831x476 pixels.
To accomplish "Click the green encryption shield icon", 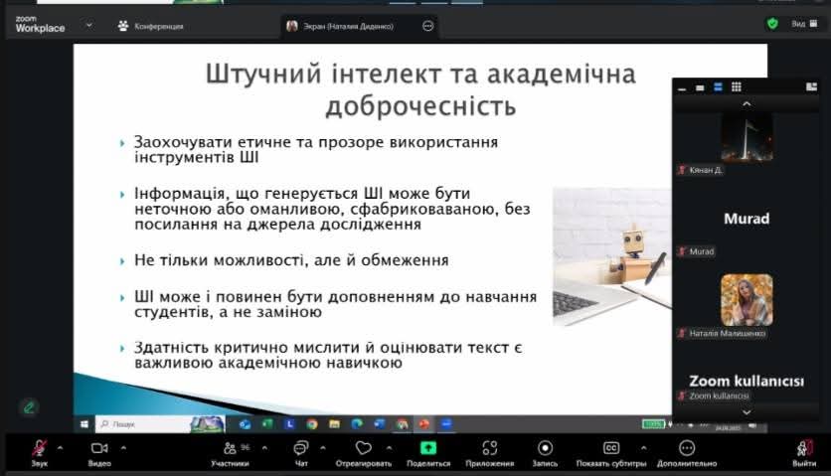I will [x=772, y=24].
